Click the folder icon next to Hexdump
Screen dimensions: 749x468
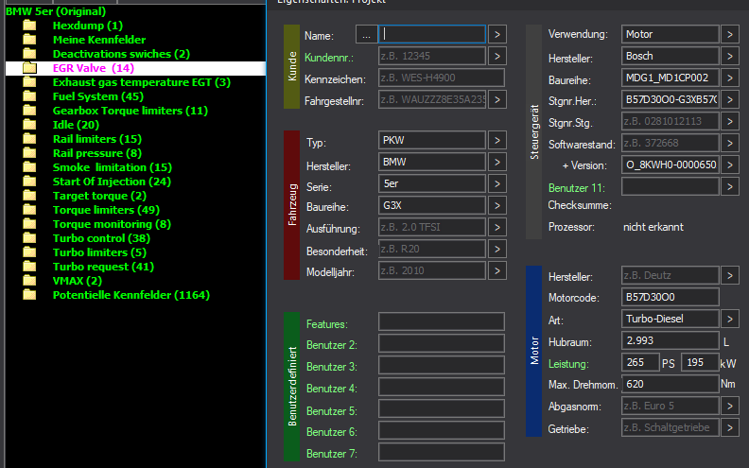[x=29, y=26]
